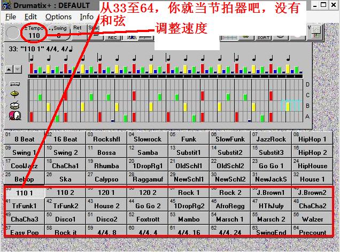This screenshot has height=252, width=340.
Task: Load the ChaCha1 pattern
Action: [x=65, y=164]
